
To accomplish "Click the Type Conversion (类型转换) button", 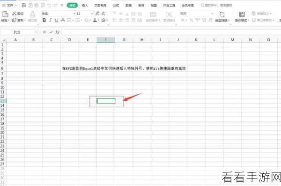I will [222, 16].
